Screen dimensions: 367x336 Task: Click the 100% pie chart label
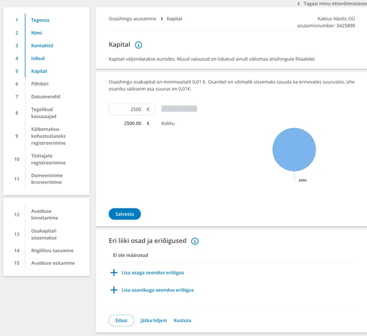(302, 180)
